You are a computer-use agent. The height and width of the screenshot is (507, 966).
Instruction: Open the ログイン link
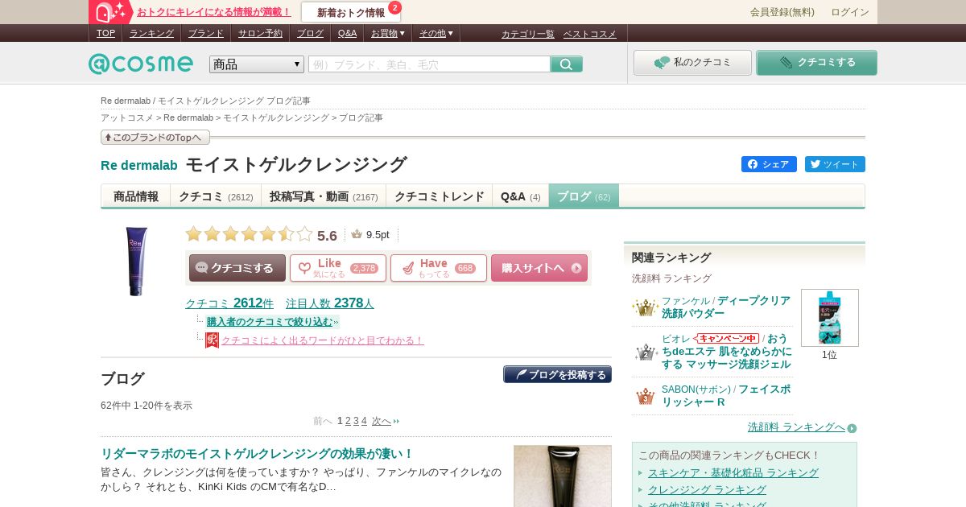point(850,12)
